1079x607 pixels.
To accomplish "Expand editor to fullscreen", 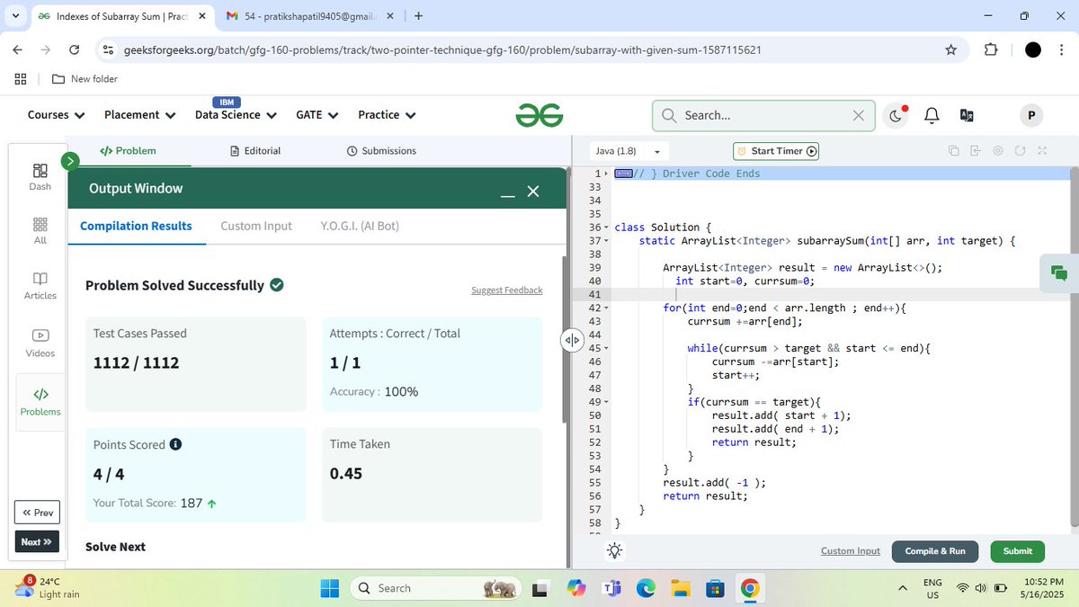I will 1042,151.
